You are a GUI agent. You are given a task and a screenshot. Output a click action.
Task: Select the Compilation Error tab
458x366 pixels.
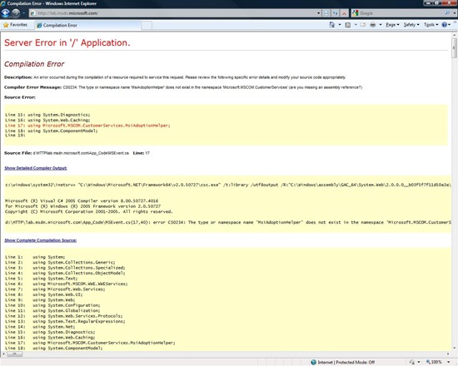tap(87, 26)
